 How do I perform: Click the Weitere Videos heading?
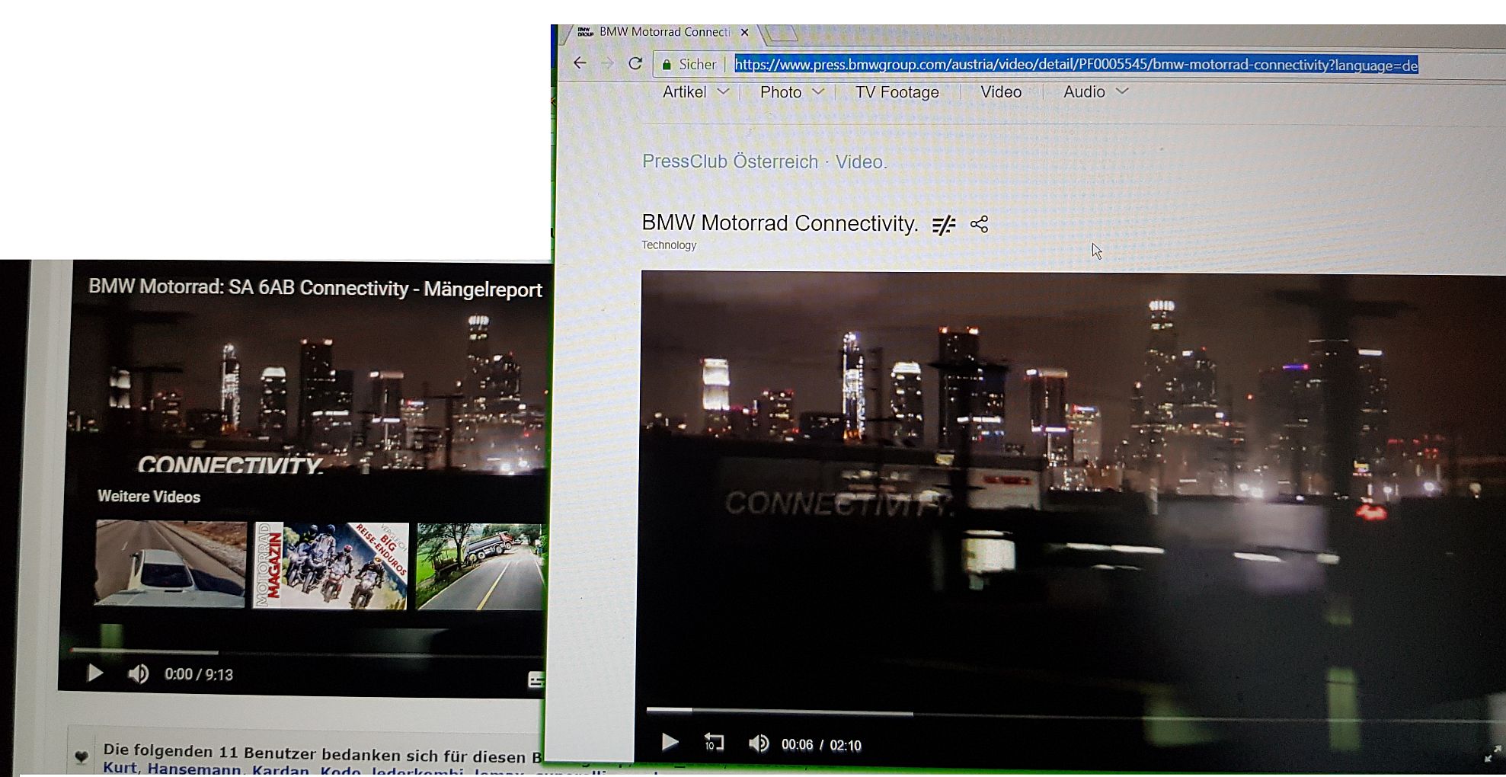[x=149, y=497]
